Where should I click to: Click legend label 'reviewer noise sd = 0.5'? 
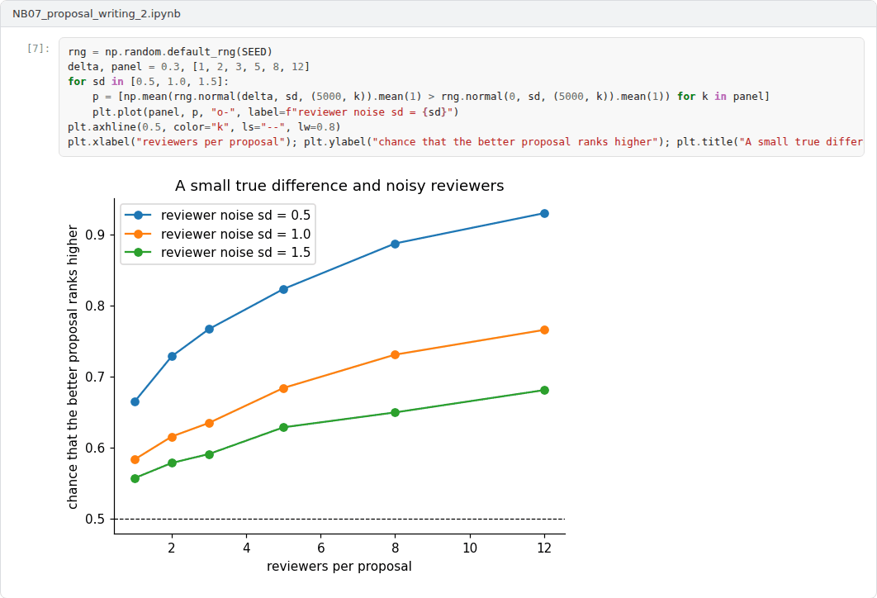click(x=235, y=215)
